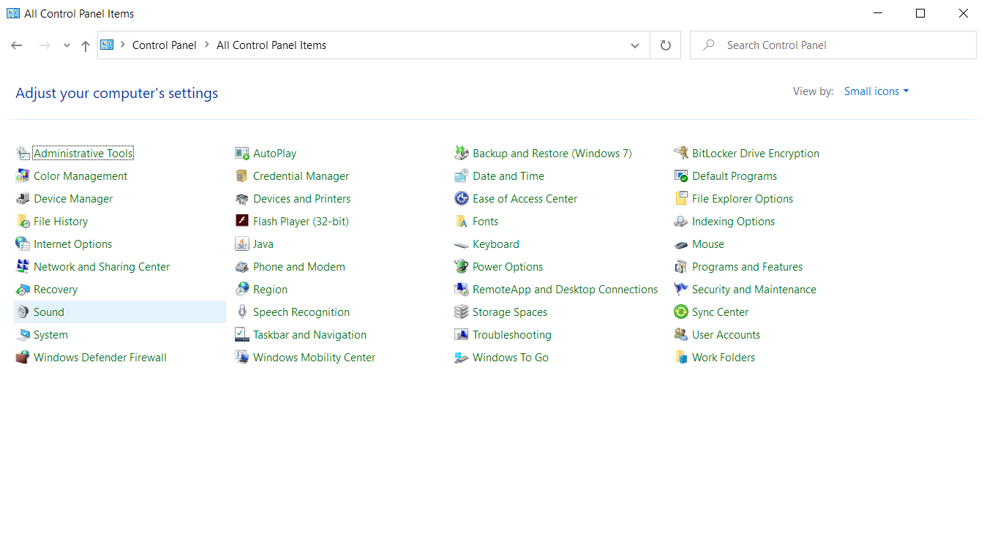The height and width of the screenshot is (539, 984).
Task: Click All Control Panel Items breadcrumb
Action: click(271, 45)
